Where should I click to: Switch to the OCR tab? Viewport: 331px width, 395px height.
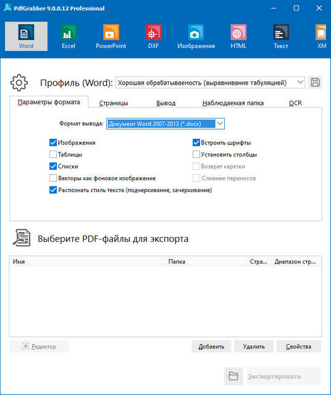click(x=295, y=103)
